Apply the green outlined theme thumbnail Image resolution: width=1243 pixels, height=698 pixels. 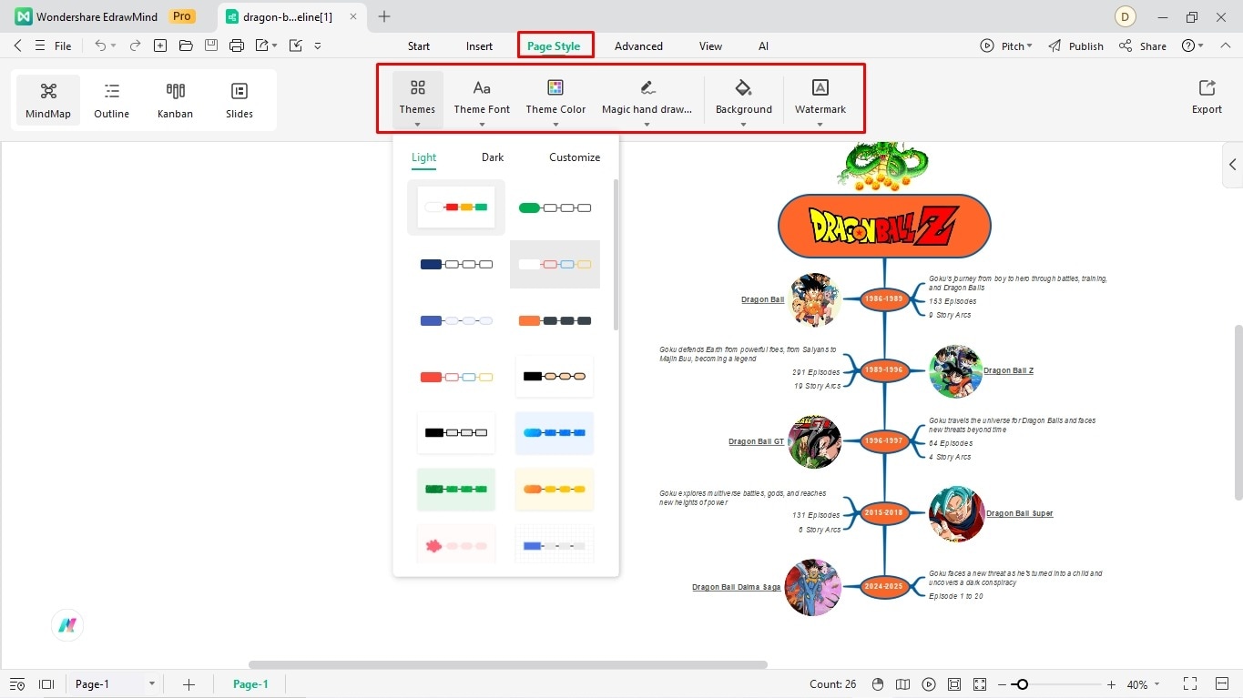555,207
